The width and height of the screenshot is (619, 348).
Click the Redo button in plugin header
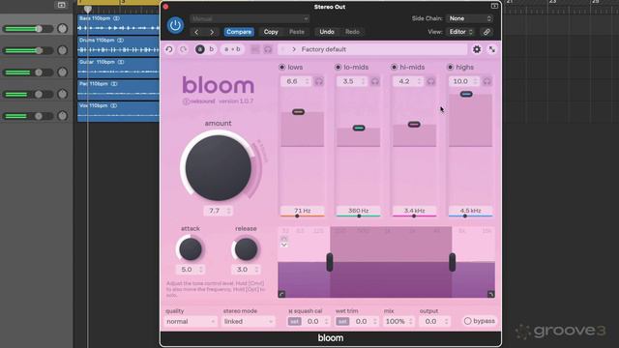[x=352, y=32]
